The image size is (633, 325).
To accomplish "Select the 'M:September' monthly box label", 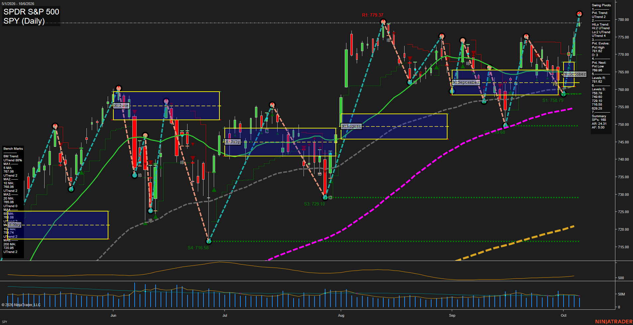I will (466, 82).
